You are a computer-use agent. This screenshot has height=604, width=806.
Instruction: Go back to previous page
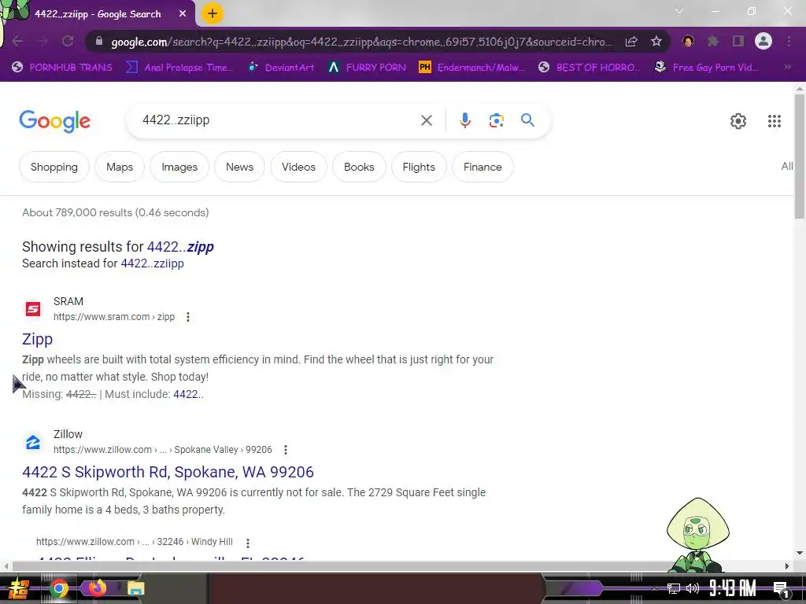[17, 41]
